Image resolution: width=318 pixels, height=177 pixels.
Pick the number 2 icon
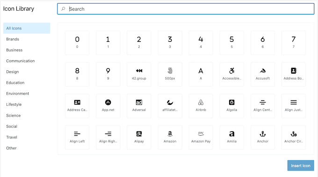pyautogui.click(x=139, y=43)
